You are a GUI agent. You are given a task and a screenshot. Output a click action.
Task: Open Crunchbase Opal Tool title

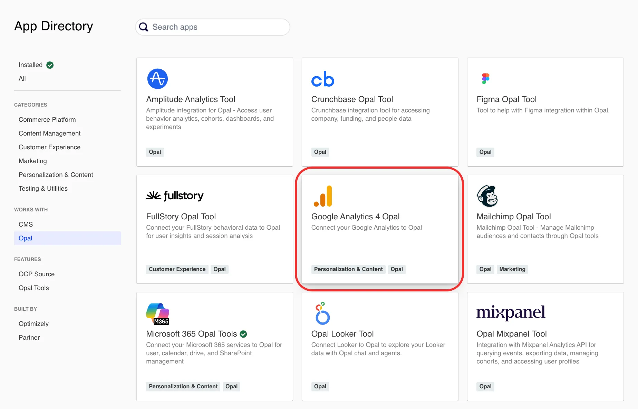pos(352,99)
